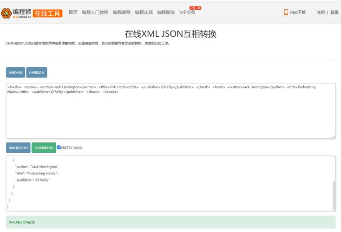The height and width of the screenshot is (232, 341).
Task: Open the 编程入门教程 menu item
Action: tap(95, 13)
